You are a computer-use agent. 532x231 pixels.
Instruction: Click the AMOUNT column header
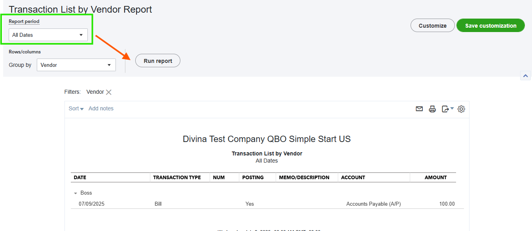[x=435, y=178]
